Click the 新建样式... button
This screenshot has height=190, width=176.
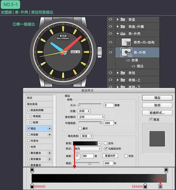[x=157, y=113]
